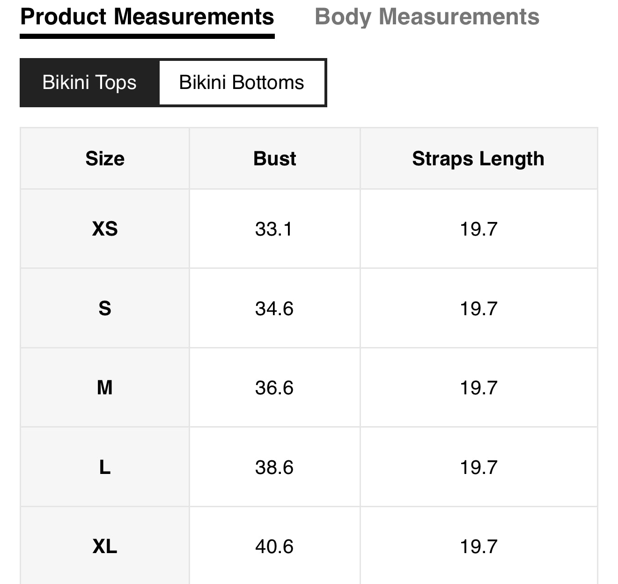618x584 pixels.
Task: Select the L size row label
Action: click(105, 467)
